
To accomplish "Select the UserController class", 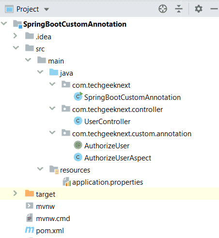I will pos(107,122).
